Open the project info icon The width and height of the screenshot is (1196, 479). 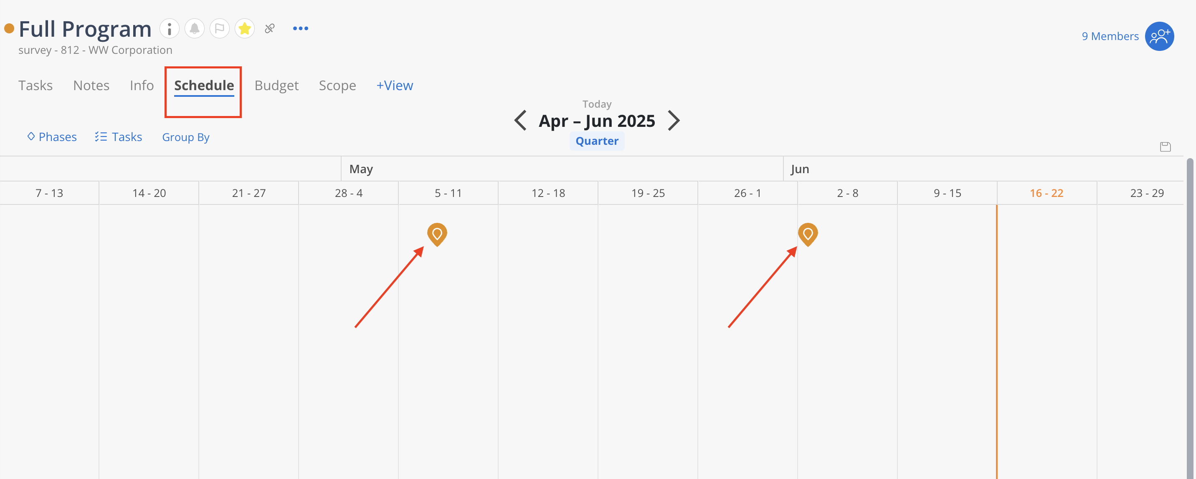coord(170,29)
